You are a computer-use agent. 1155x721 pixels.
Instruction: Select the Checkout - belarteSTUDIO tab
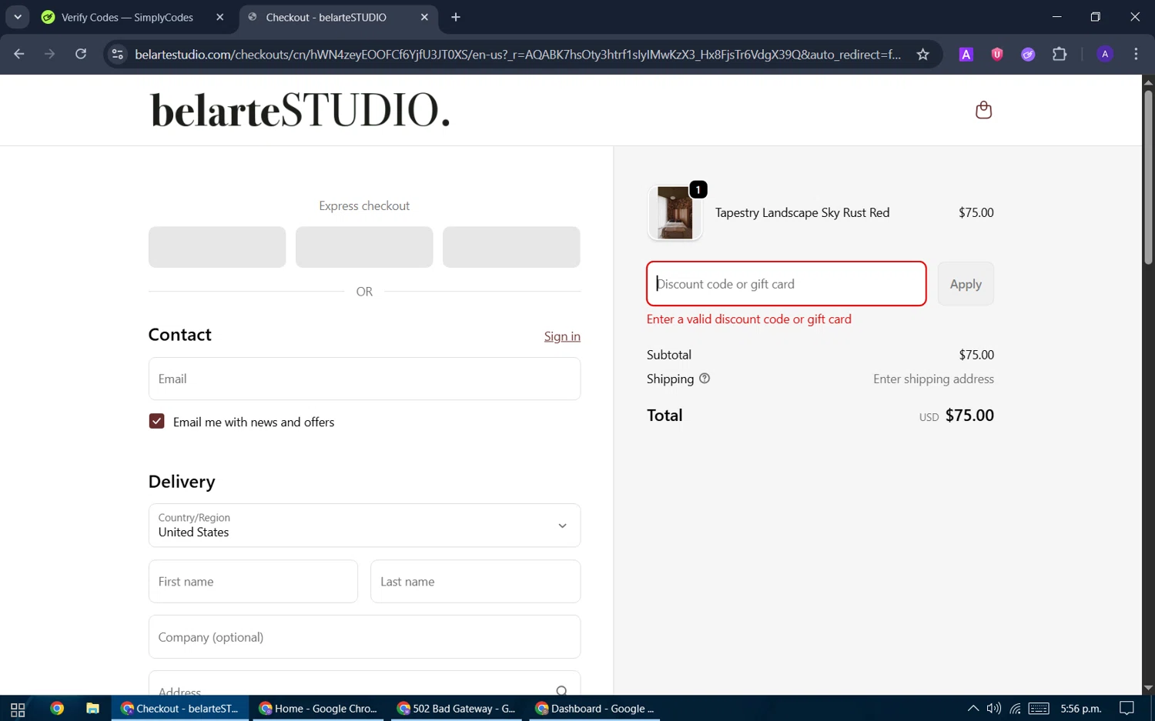[x=326, y=17]
